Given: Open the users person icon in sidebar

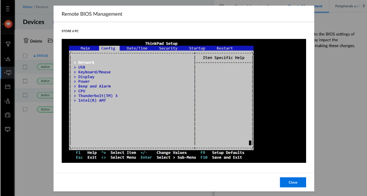Looking at the screenshot, I should [8, 101].
